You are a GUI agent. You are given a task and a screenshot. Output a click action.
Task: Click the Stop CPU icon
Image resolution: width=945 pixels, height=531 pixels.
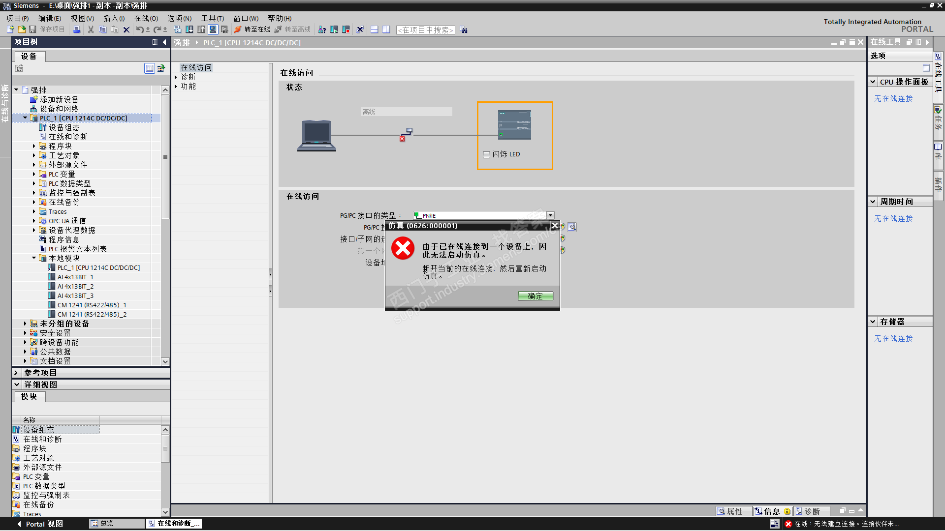[x=346, y=30]
